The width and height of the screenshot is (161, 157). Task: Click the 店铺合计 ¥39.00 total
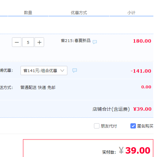click(x=142, y=109)
